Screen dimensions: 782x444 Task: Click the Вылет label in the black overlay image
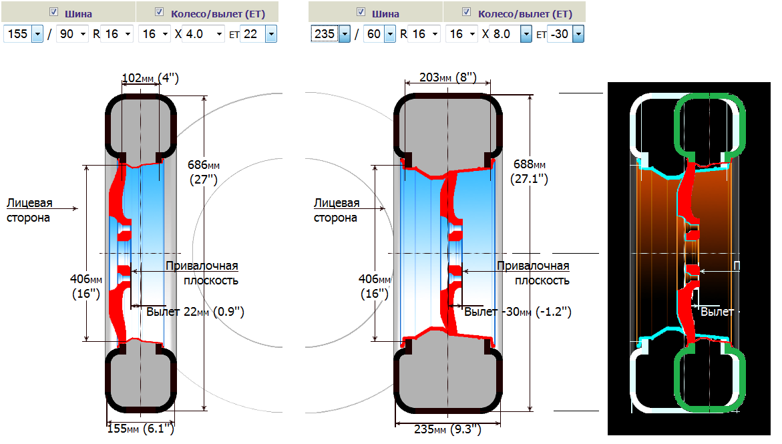point(717,312)
